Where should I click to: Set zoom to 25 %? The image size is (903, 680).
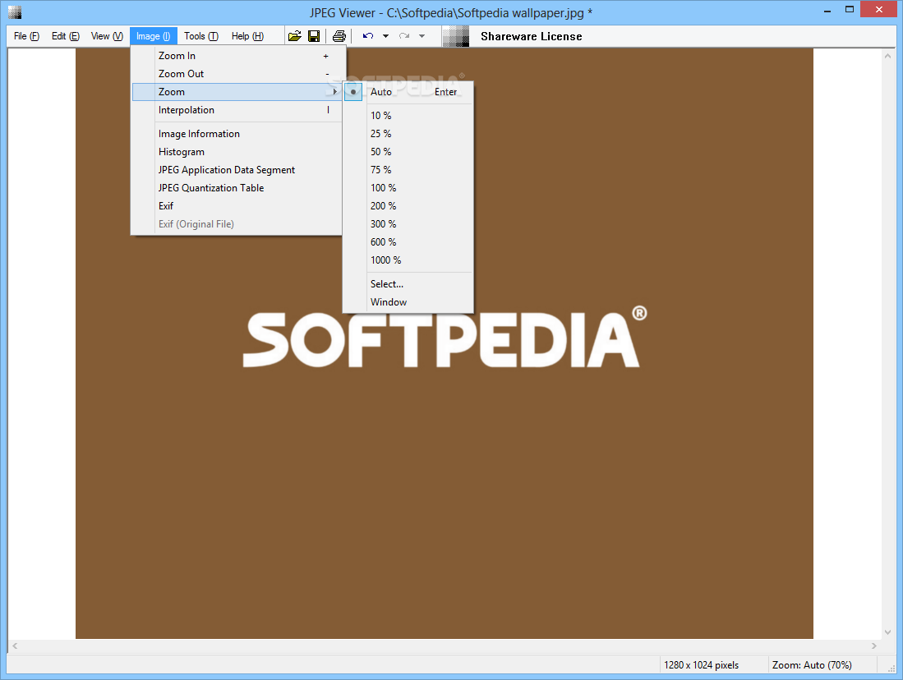click(408, 134)
